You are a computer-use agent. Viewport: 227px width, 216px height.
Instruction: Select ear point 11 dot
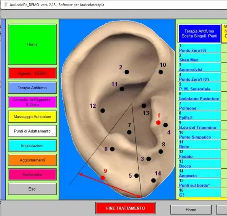(122, 89)
